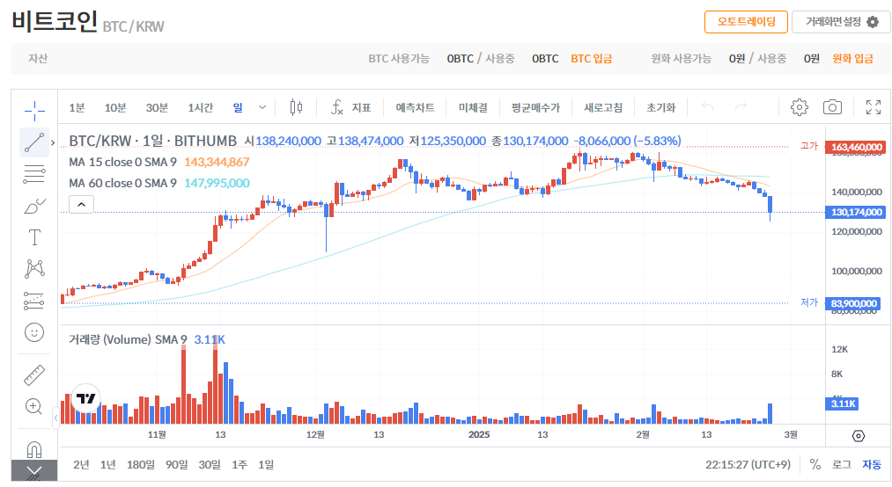Toggle magnet mode snapping
The width and height of the screenshot is (892, 487).
tap(34, 449)
